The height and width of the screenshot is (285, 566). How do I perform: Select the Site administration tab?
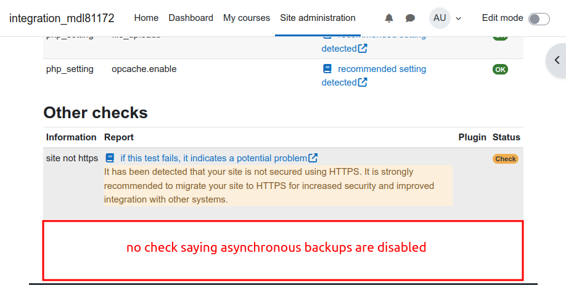(x=318, y=18)
